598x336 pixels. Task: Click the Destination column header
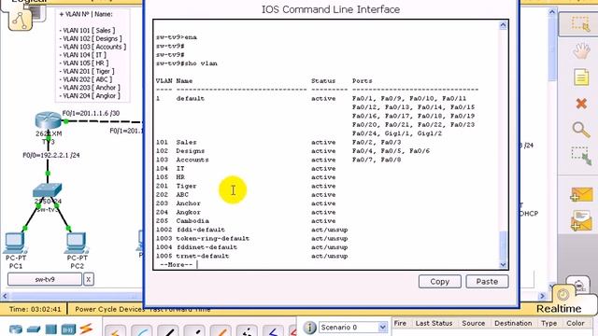click(x=513, y=323)
